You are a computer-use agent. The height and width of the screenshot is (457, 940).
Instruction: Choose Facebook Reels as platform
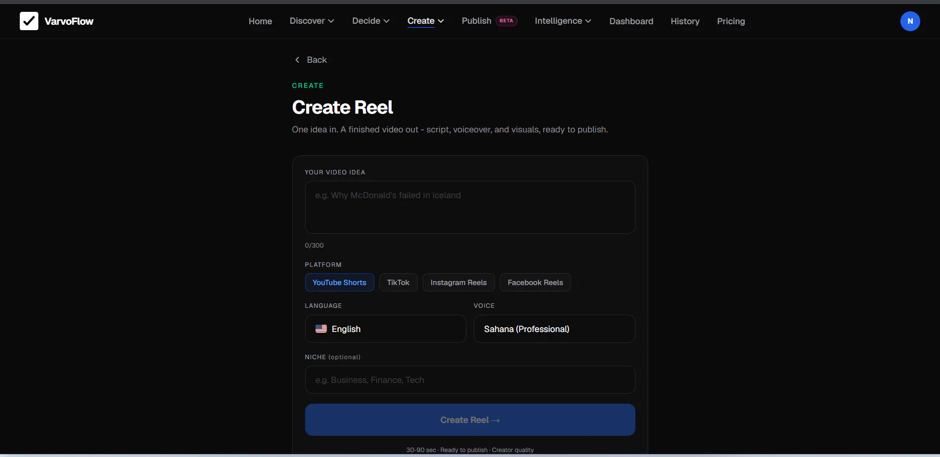coord(535,283)
